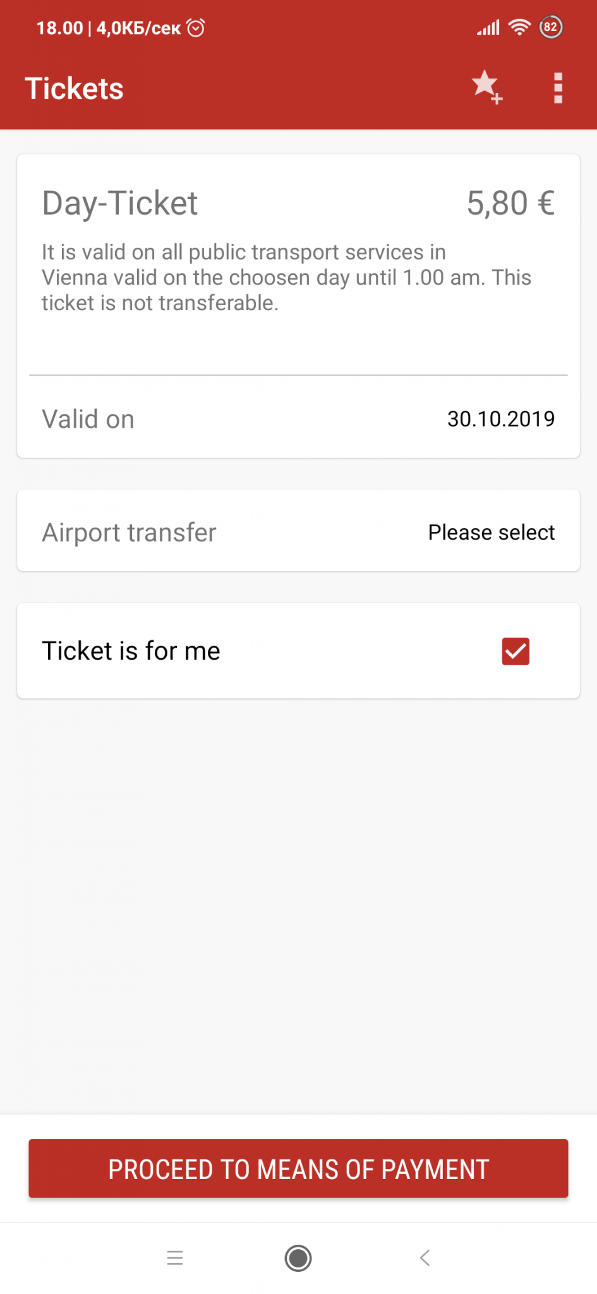Change the valid-on date 30.10.2019
597x1294 pixels.
click(500, 418)
